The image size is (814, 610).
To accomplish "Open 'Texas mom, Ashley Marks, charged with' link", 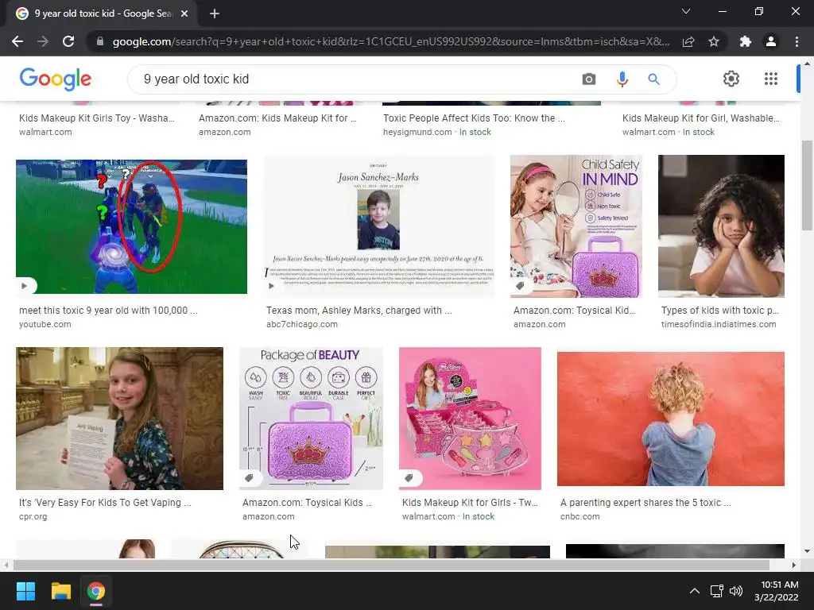I will [x=359, y=311].
